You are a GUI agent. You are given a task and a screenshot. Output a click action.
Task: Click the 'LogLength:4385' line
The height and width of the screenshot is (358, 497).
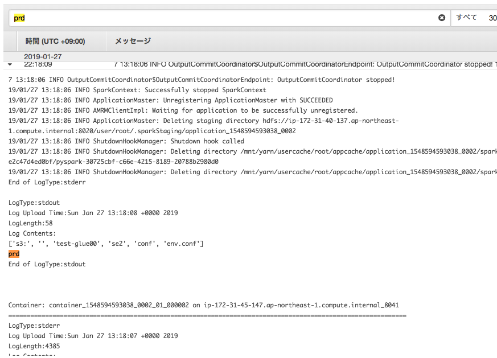point(34,346)
